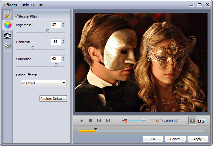
Task: Minimize the Effects window
Action: point(192,5)
